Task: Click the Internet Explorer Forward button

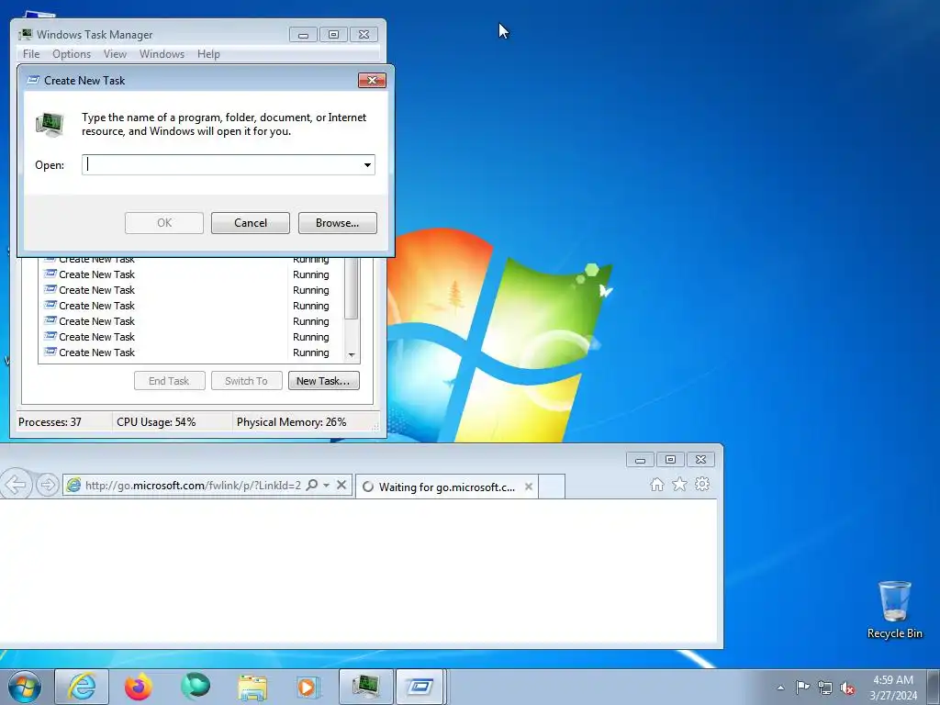Action: [48, 485]
